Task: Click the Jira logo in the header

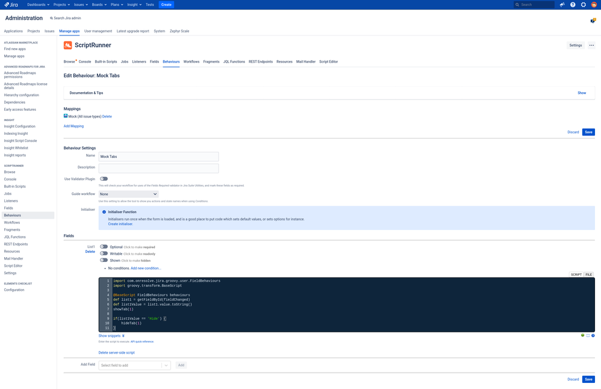Action: coord(11,5)
